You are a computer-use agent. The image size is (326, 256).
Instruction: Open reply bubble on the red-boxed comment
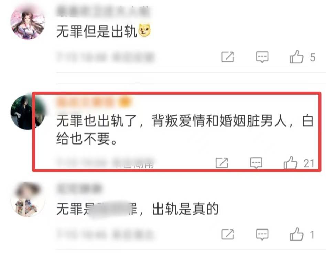coord(256,163)
